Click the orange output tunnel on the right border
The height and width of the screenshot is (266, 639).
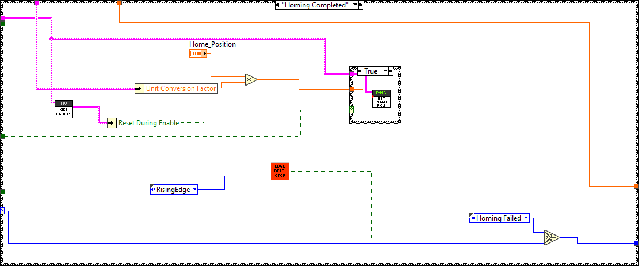[636, 186]
